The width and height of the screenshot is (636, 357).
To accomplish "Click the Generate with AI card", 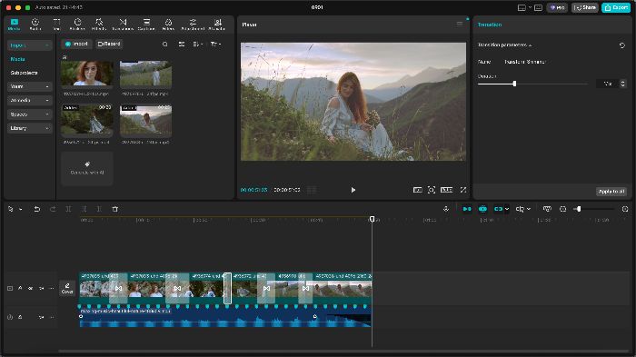I will (x=87, y=168).
